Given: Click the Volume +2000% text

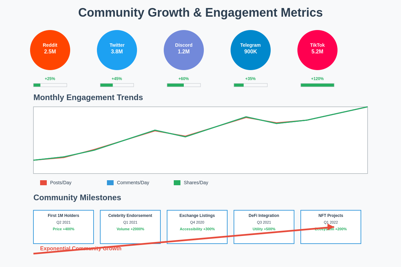Looking at the screenshot, I should click(130, 229).
